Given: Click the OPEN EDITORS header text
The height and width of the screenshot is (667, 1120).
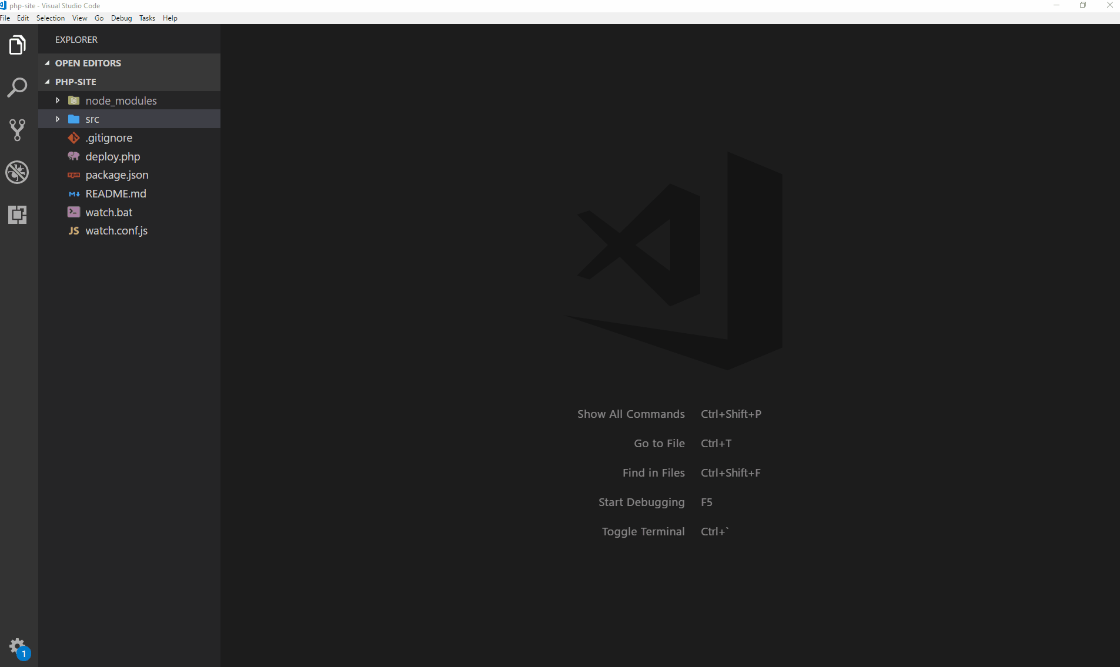Looking at the screenshot, I should (88, 63).
